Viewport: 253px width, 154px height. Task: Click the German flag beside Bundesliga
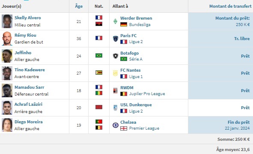[124, 24]
